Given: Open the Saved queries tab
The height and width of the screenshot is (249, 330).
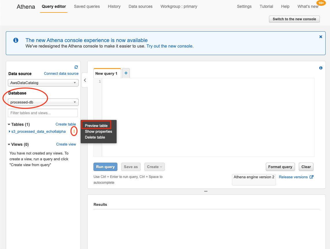Looking at the screenshot, I should pos(87,7).
